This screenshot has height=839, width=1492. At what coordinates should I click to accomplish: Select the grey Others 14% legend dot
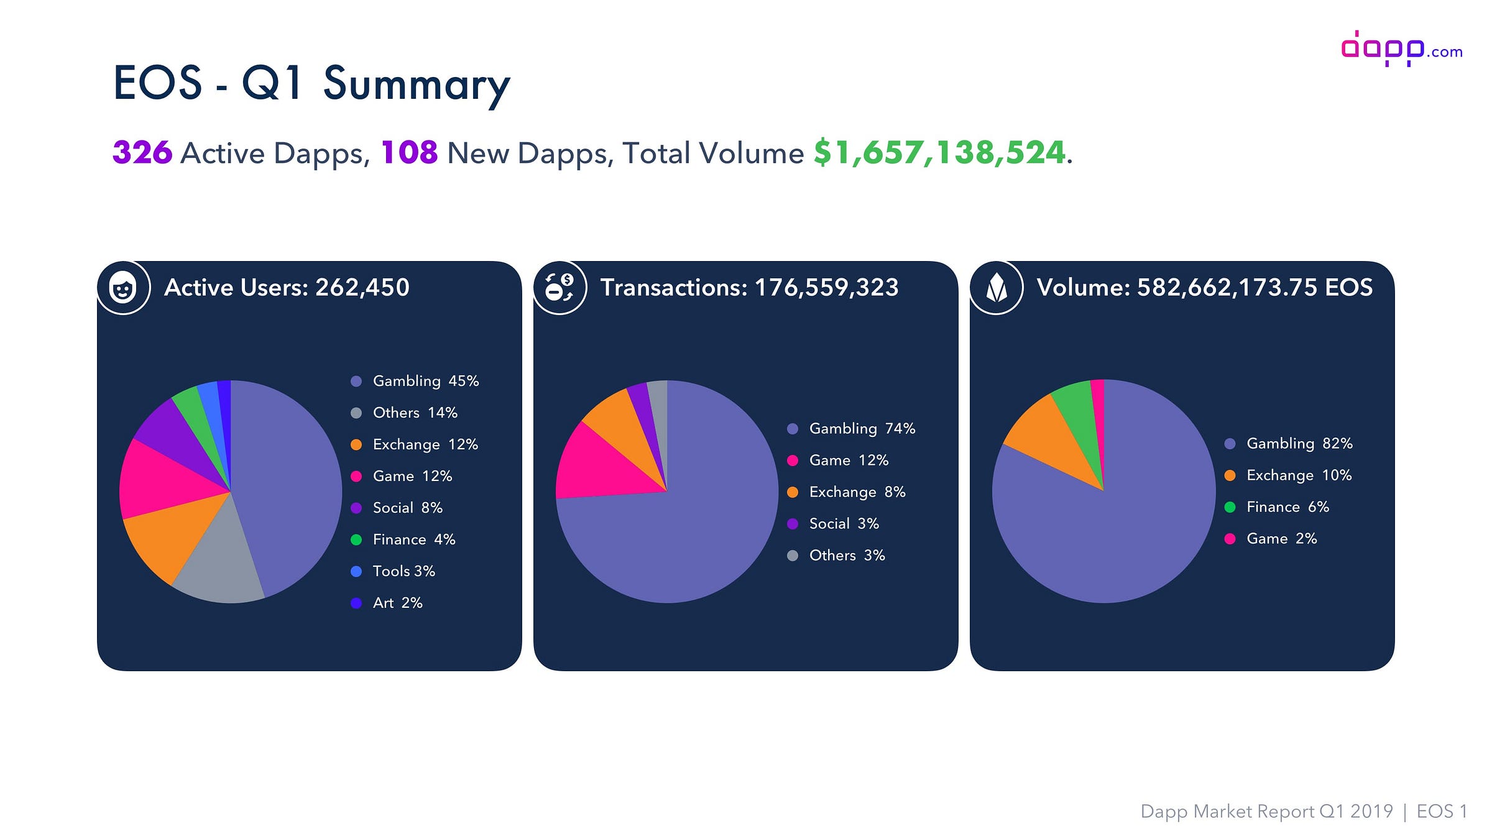click(x=356, y=413)
